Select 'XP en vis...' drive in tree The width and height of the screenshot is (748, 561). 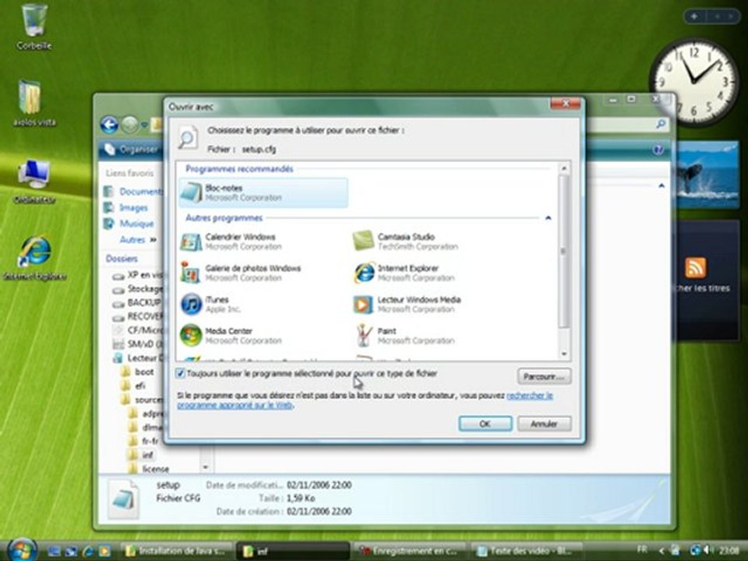[137, 275]
